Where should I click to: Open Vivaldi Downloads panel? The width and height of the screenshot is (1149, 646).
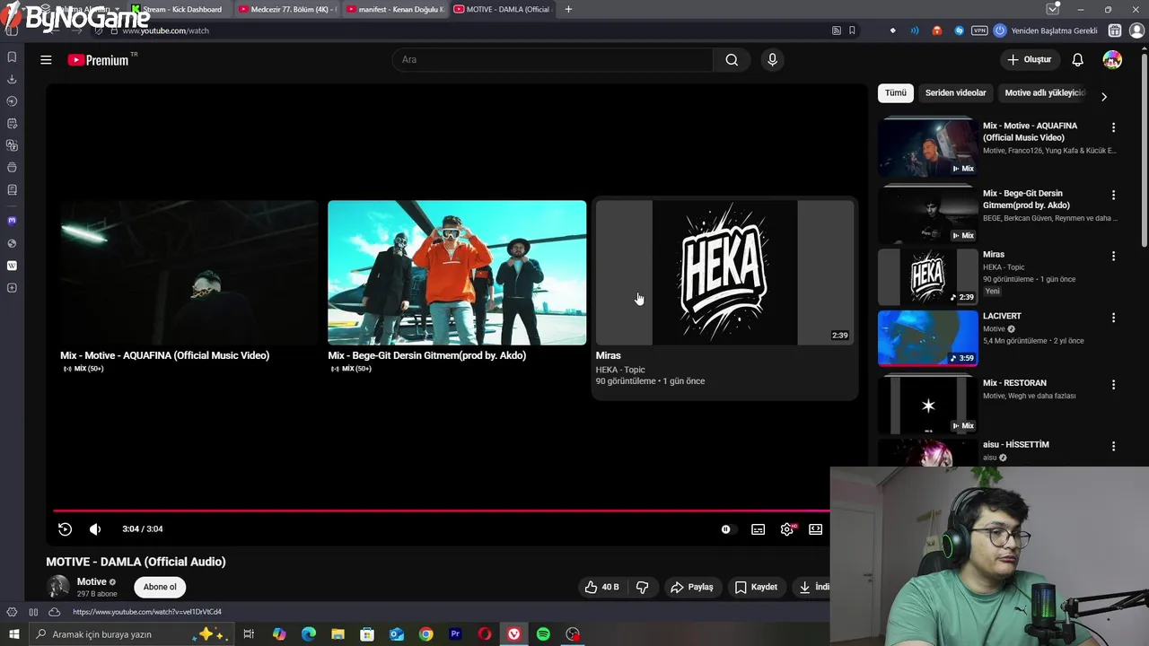[12, 79]
